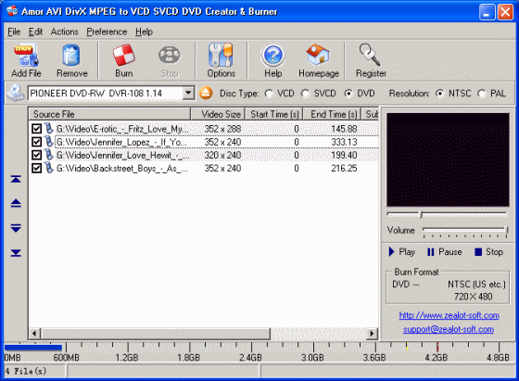The image size is (519, 381).
Task: Move selected file down one position
Action: point(16,228)
